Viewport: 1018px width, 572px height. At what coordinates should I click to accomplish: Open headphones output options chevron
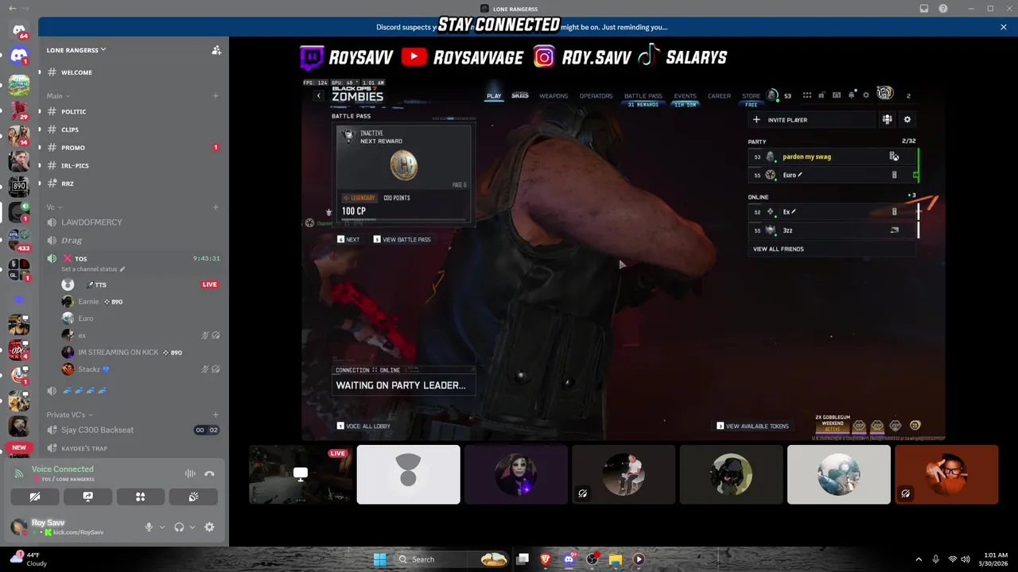tap(192, 527)
